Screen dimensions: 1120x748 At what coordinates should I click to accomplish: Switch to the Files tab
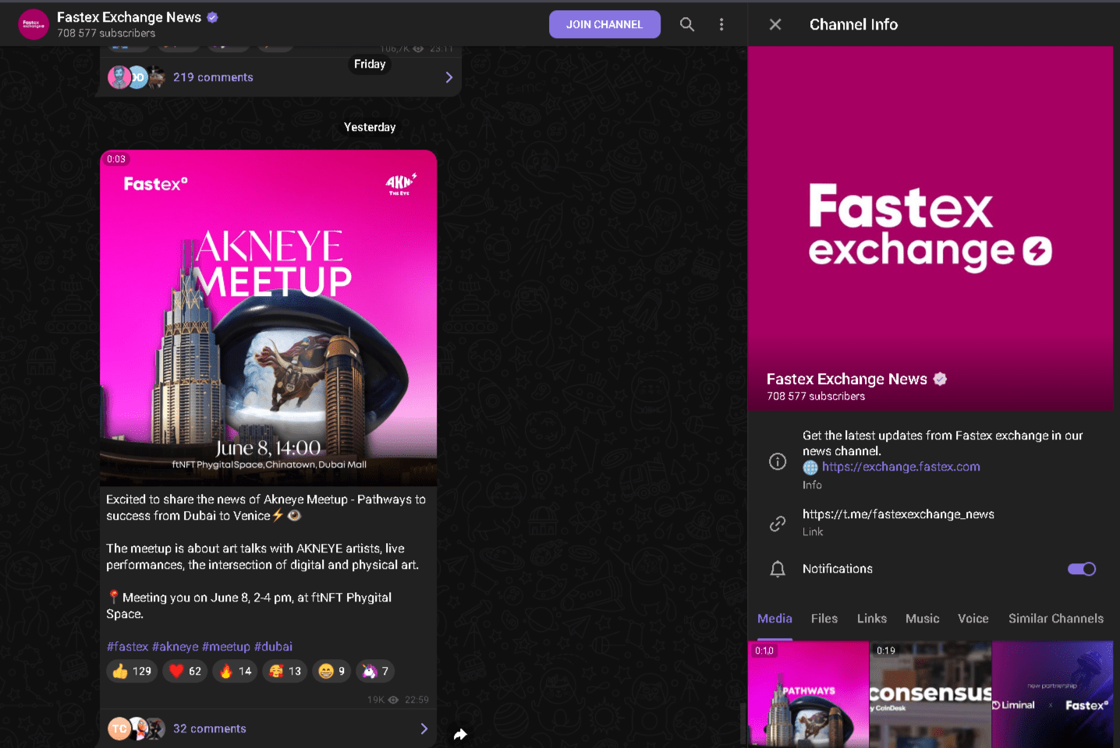point(824,619)
